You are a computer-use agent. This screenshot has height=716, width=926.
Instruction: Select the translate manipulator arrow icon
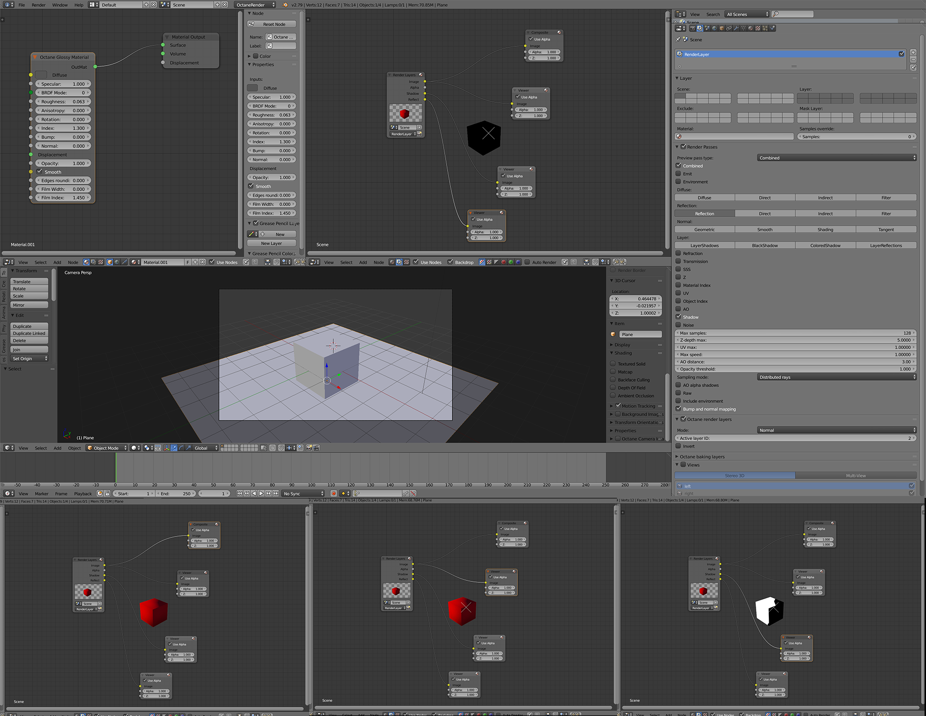[174, 448]
